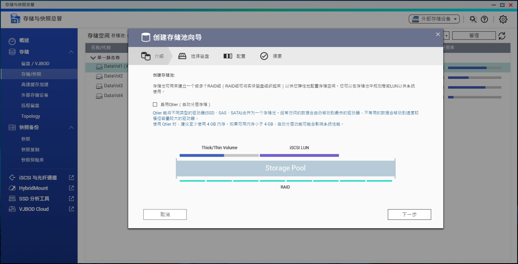
Task: Click the 配置 step icon
Action: 228,56
